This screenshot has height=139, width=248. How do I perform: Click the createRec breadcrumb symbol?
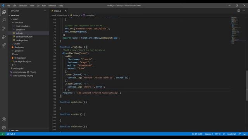[89, 15]
